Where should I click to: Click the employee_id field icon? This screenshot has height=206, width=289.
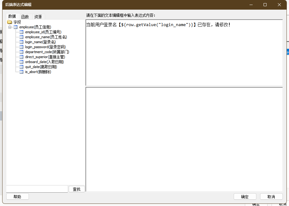coord(21,32)
